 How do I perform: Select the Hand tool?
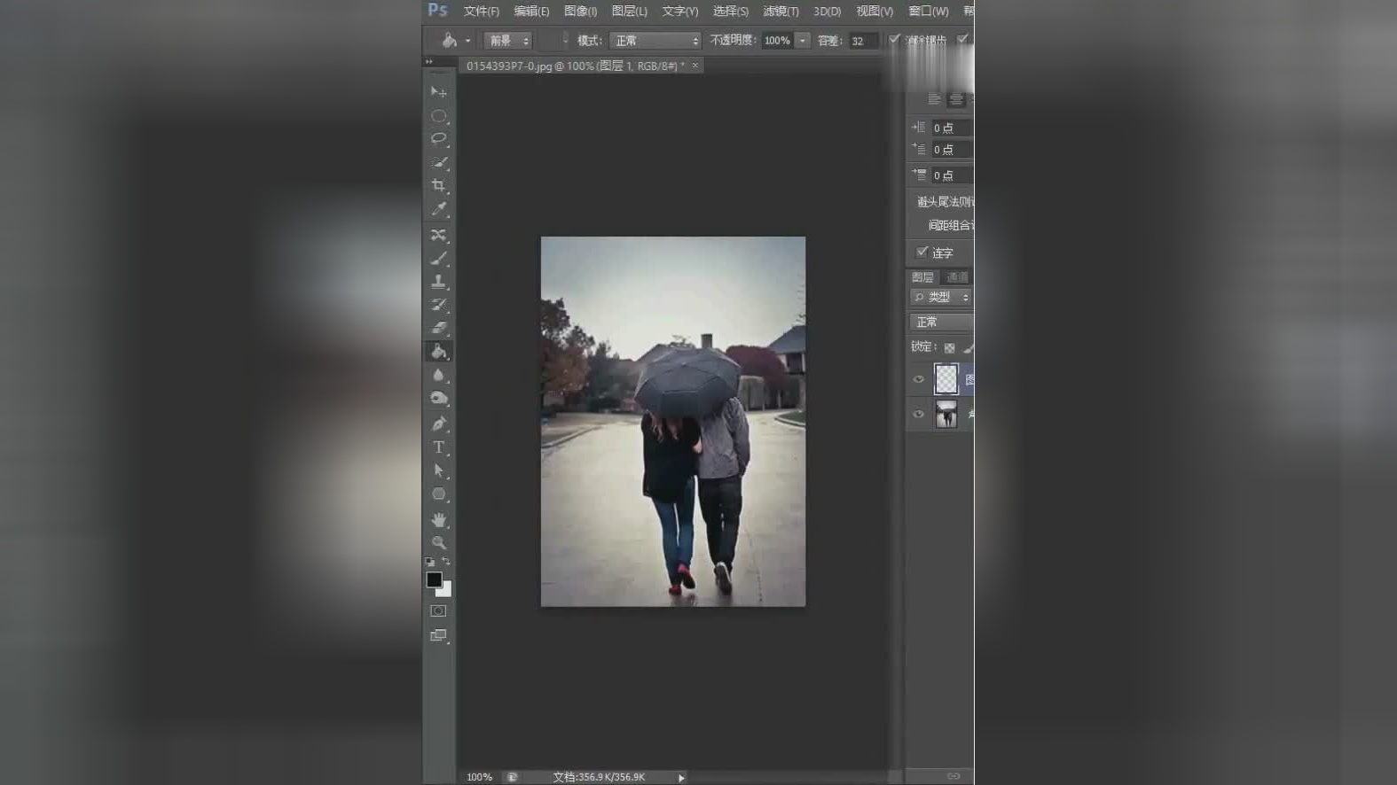438,519
